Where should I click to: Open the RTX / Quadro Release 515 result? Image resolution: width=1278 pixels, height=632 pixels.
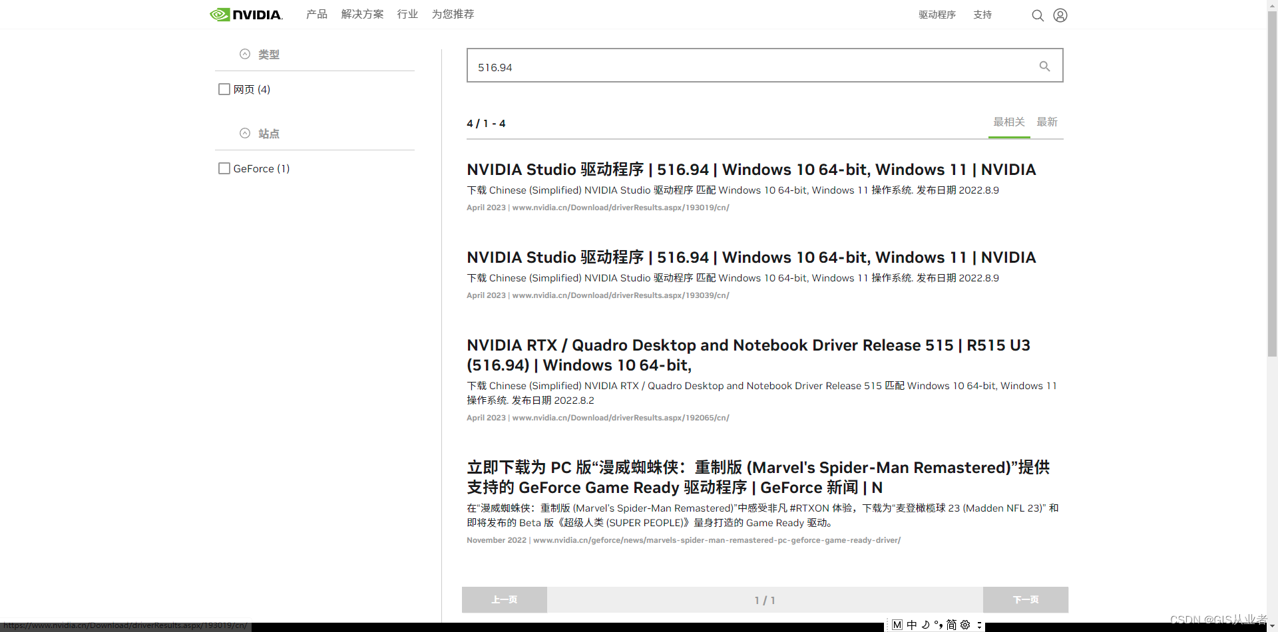(749, 355)
